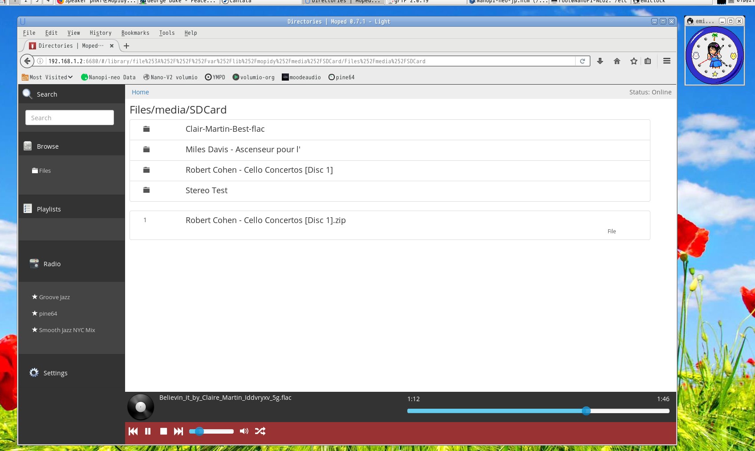Click the vinyl record album art
The width and height of the screenshot is (755, 451).
pos(141,407)
